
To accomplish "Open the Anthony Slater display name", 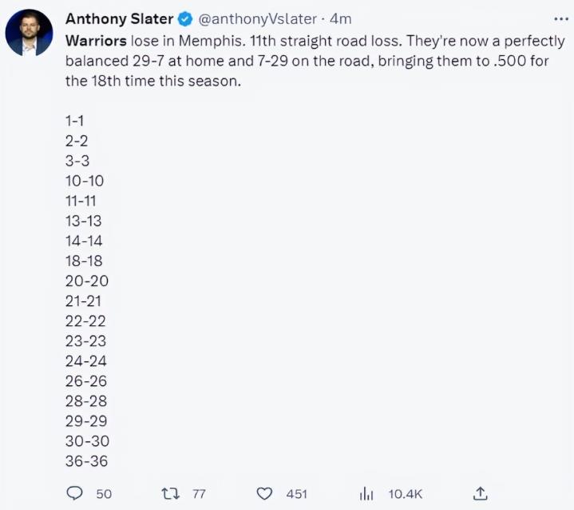I will 119,18.
